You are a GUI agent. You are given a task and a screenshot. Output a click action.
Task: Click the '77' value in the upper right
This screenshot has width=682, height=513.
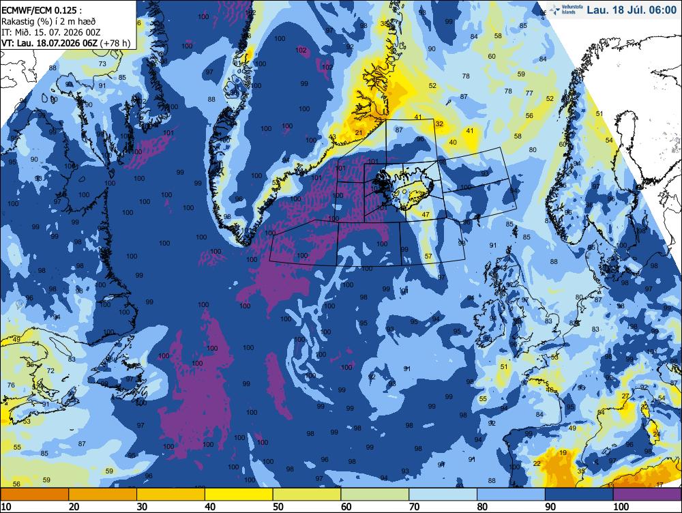tap(529, 93)
